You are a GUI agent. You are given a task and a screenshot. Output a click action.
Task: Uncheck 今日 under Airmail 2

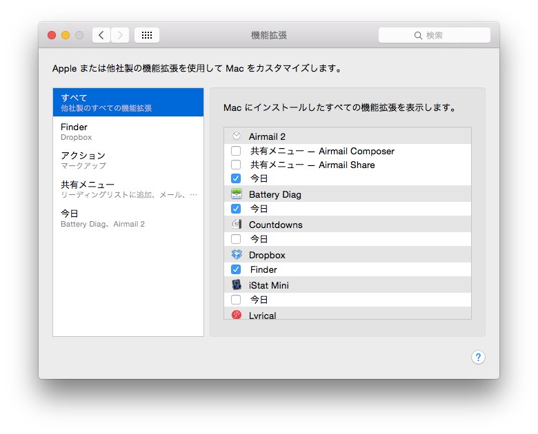pyautogui.click(x=236, y=178)
